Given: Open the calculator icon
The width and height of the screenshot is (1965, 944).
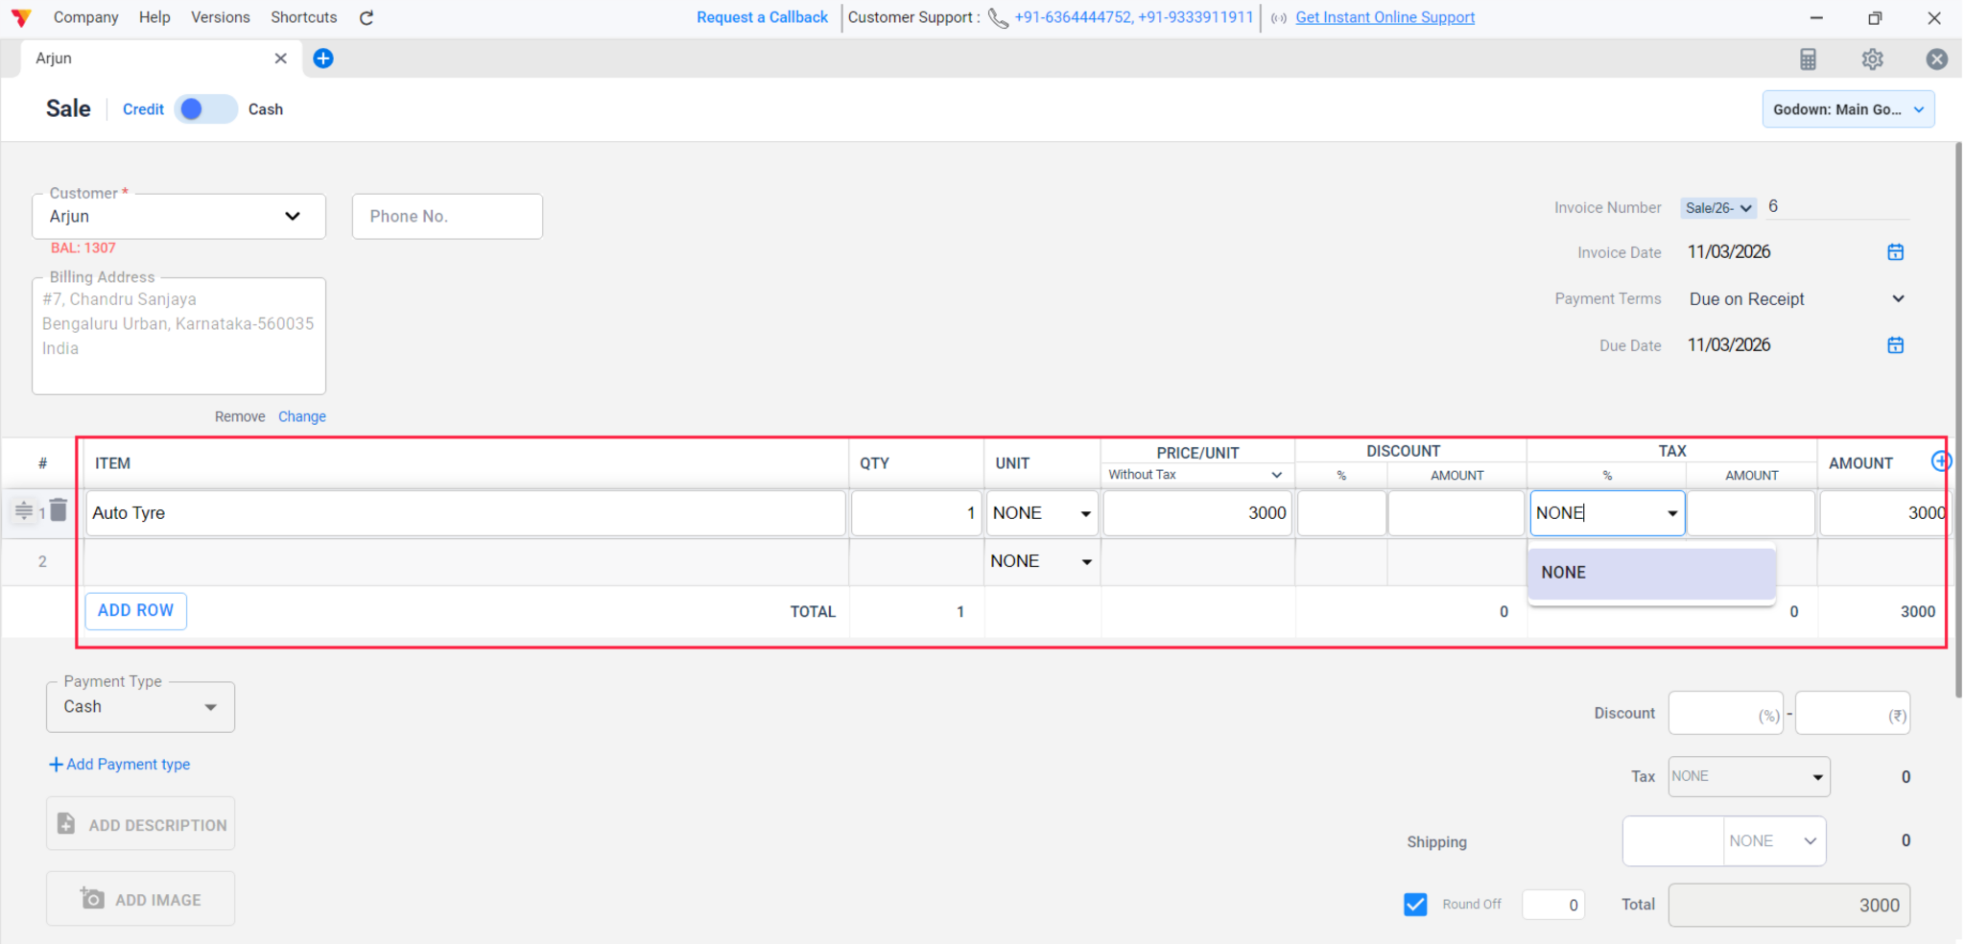Looking at the screenshot, I should coord(1808,59).
